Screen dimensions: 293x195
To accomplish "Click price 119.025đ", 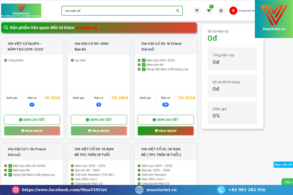I will 186,98.
